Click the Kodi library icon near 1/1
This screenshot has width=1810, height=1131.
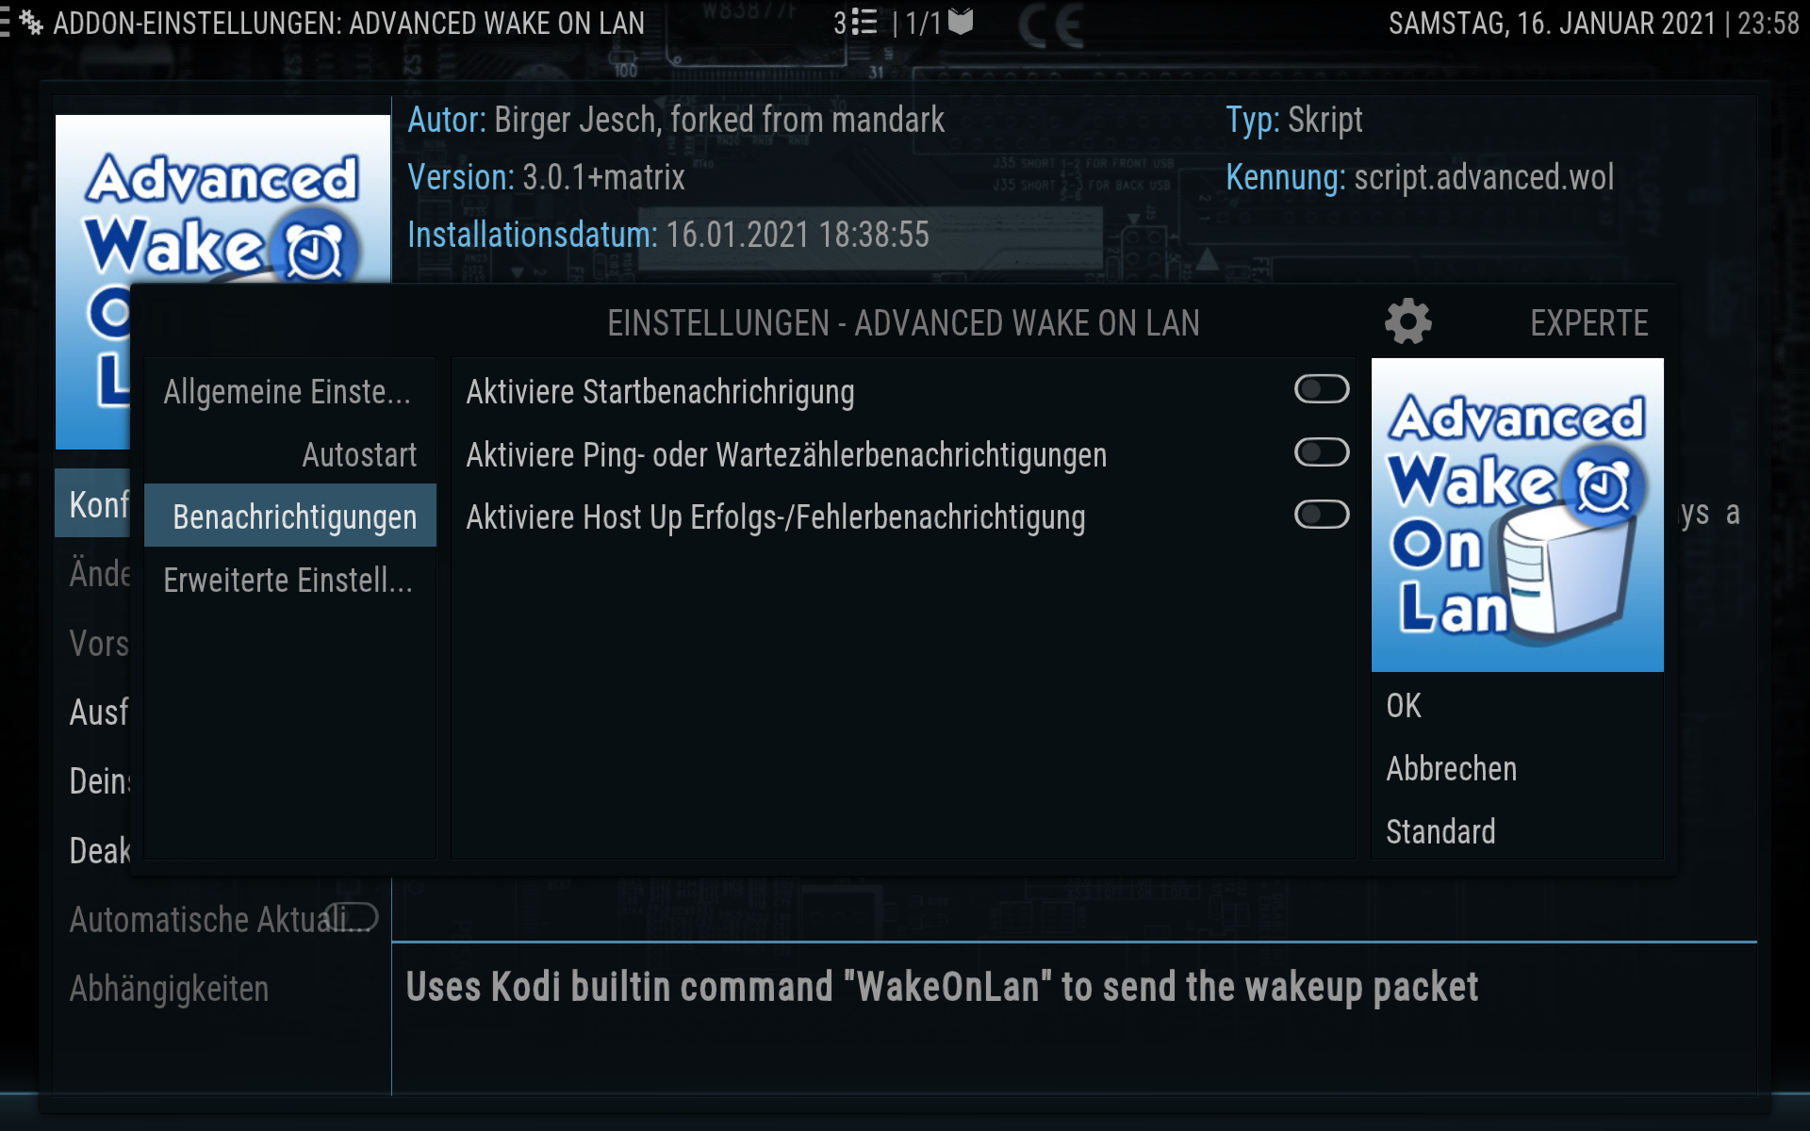pyautogui.click(x=961, y=22)
